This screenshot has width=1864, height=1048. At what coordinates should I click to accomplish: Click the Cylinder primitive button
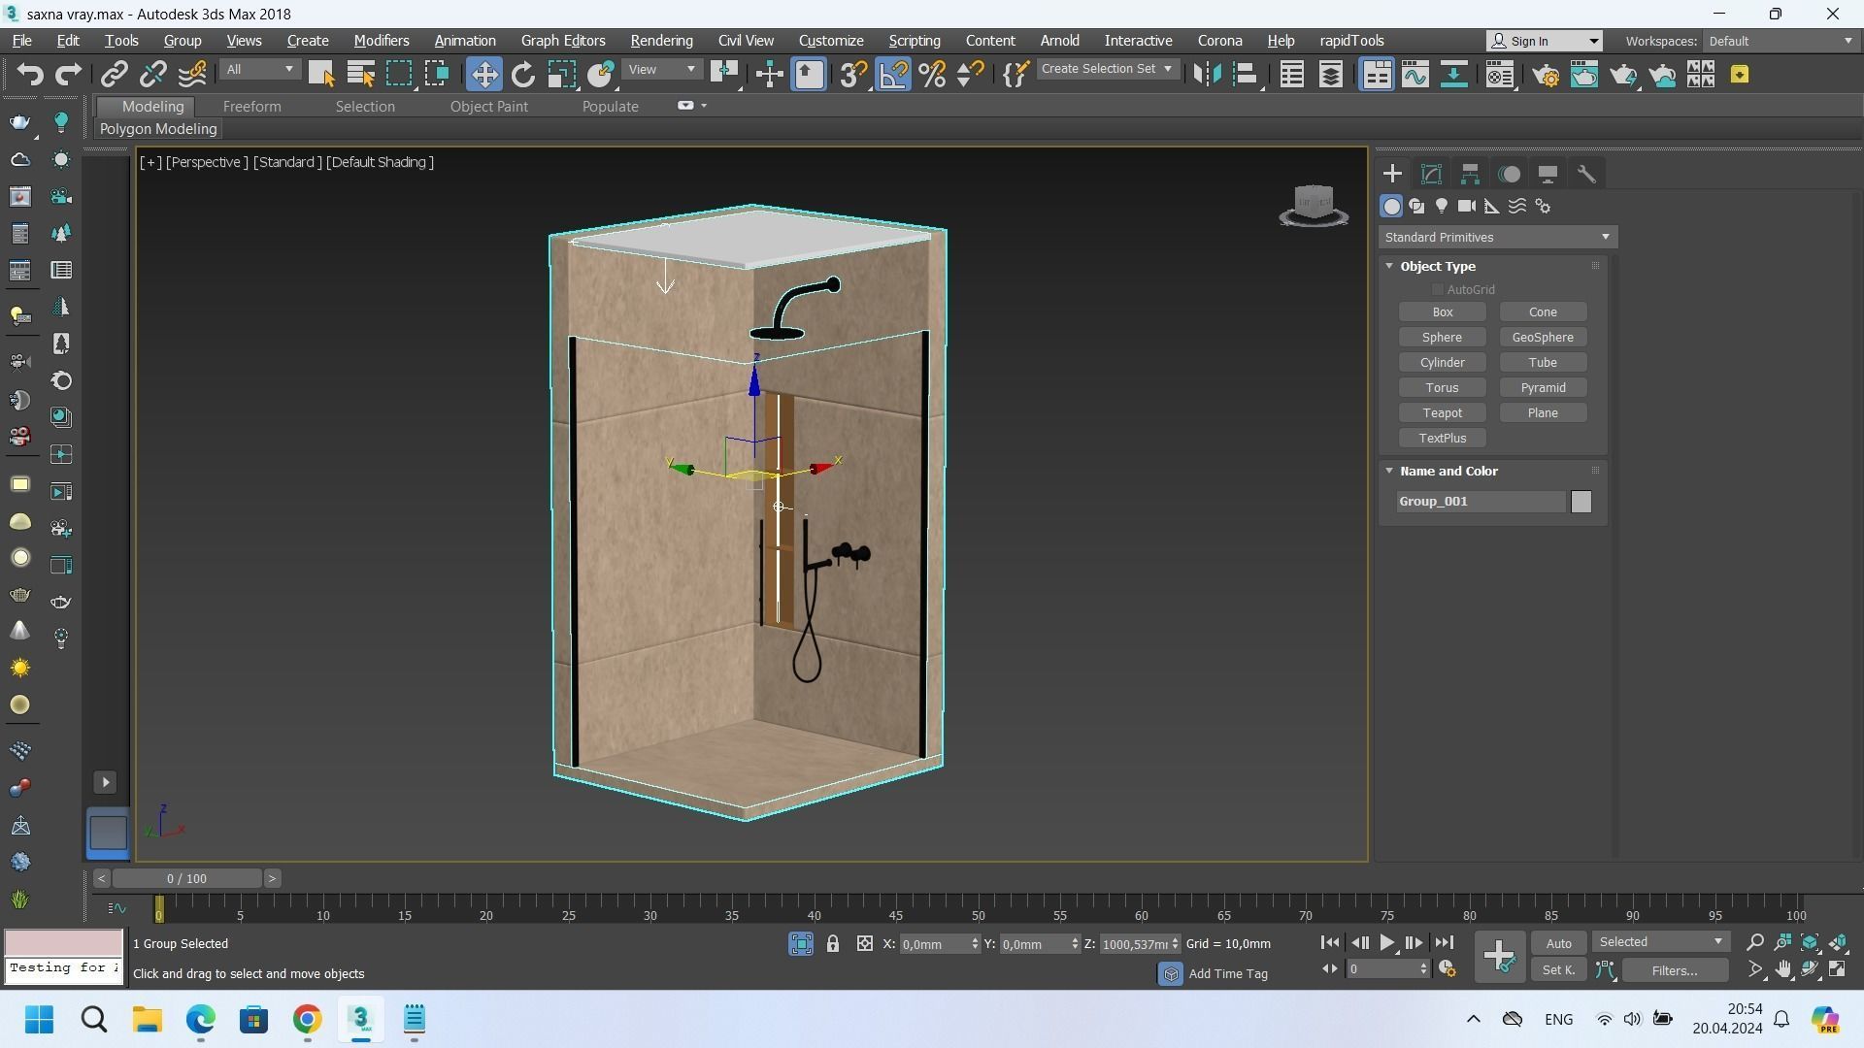[1442, 363]
